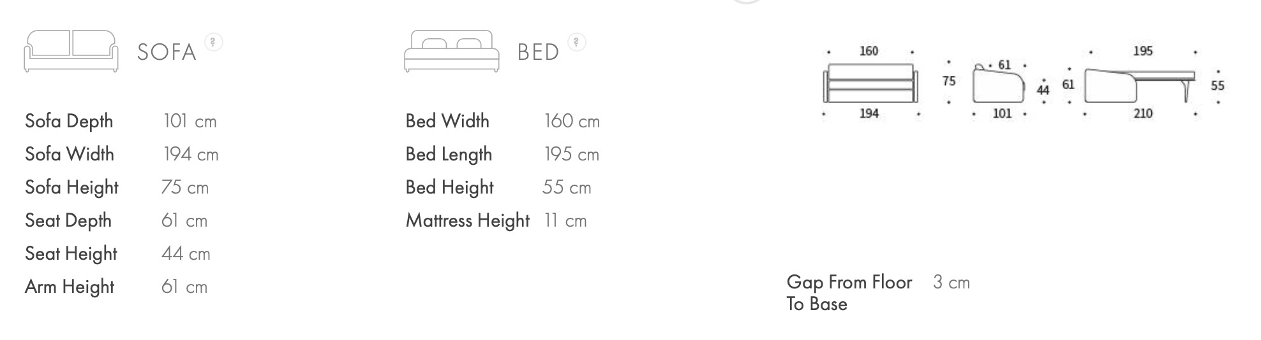Click the sofa front-view dimension diagram
The image size is (1261, 340).
tap(870, 83)
